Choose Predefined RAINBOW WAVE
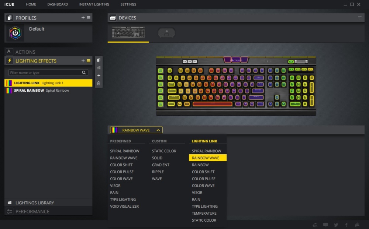The image size is (369, 229). pos(124,158)
